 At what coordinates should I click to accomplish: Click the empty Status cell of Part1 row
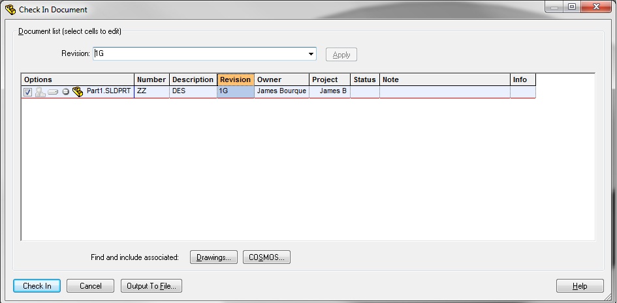point(365,92)
